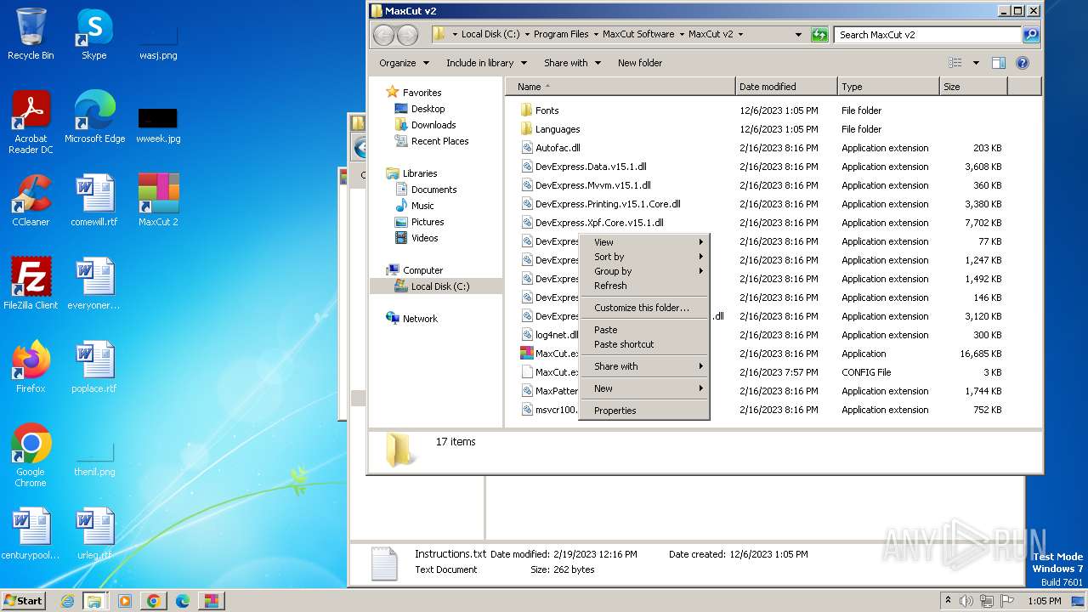The height and width of the screenshot is (612, 1088).
Task: Click the New folder button
Action: tap(640, 63)
